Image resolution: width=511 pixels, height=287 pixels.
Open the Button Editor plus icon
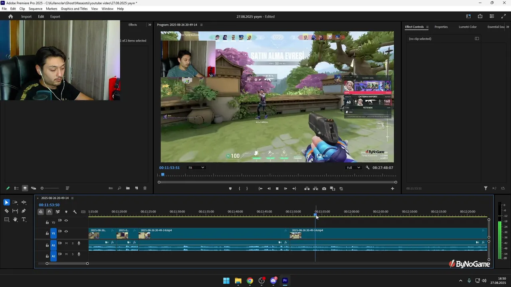click(392, 189)
